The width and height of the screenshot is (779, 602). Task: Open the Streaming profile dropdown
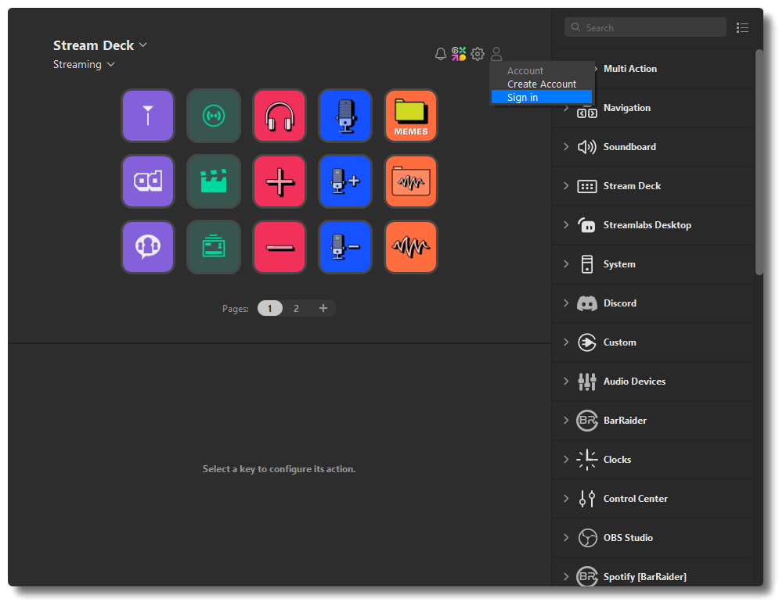click(84, 65)
